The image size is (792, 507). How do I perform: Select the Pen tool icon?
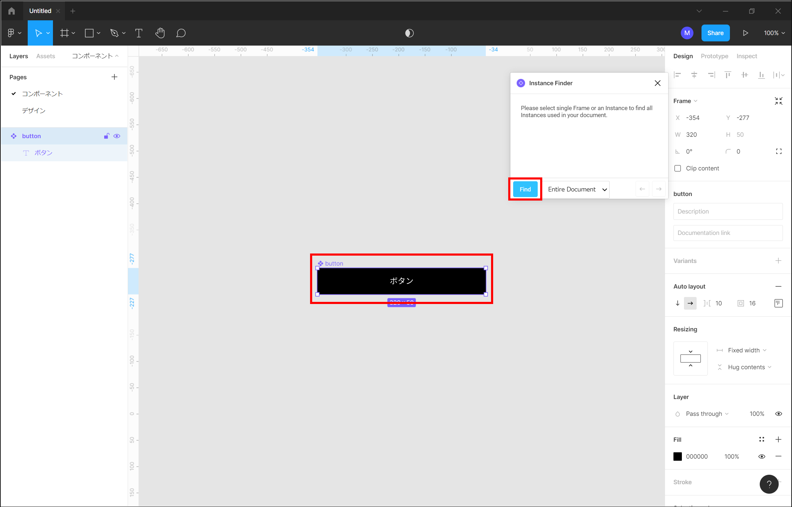(114, 33)
